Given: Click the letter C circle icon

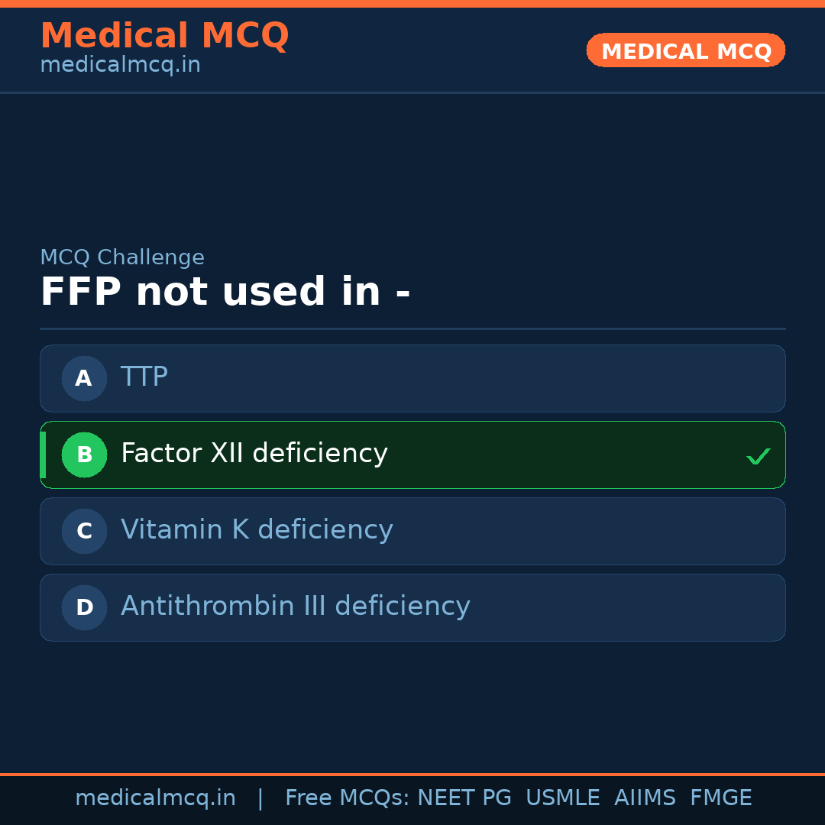Looking at the screenshot, I should [x=84, y=531].
